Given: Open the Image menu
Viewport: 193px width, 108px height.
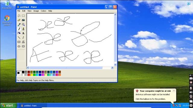Looking at the screenshot, I should [x=36, y=11].
